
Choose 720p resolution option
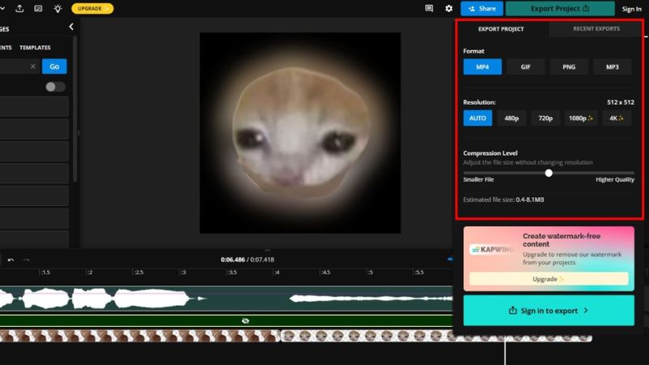[545, 118]
